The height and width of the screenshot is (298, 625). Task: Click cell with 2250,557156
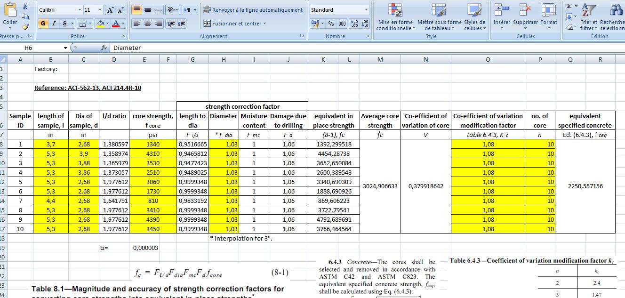tap(585, 186)
